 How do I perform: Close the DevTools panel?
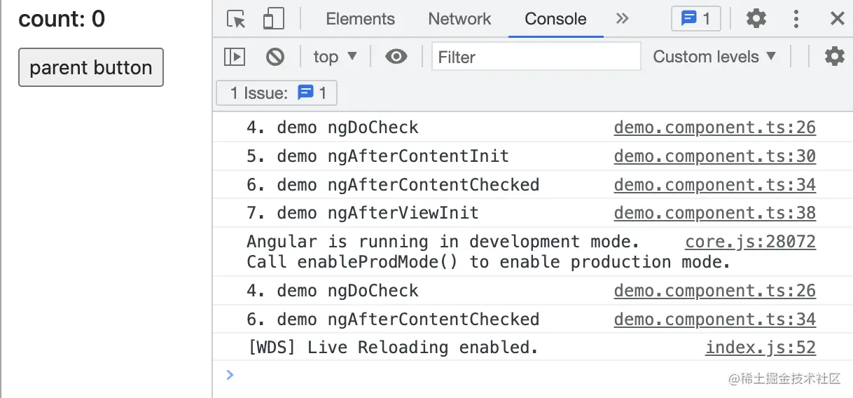(837, 19)
